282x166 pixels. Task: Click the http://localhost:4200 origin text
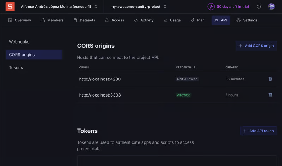pyautogui.click(x=100, y=79)
